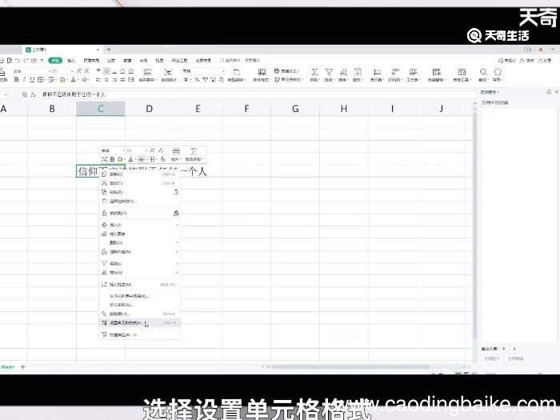
Task: Click Italic in ribbon font group
Action: pyautogui.click(x=24, y=79)
